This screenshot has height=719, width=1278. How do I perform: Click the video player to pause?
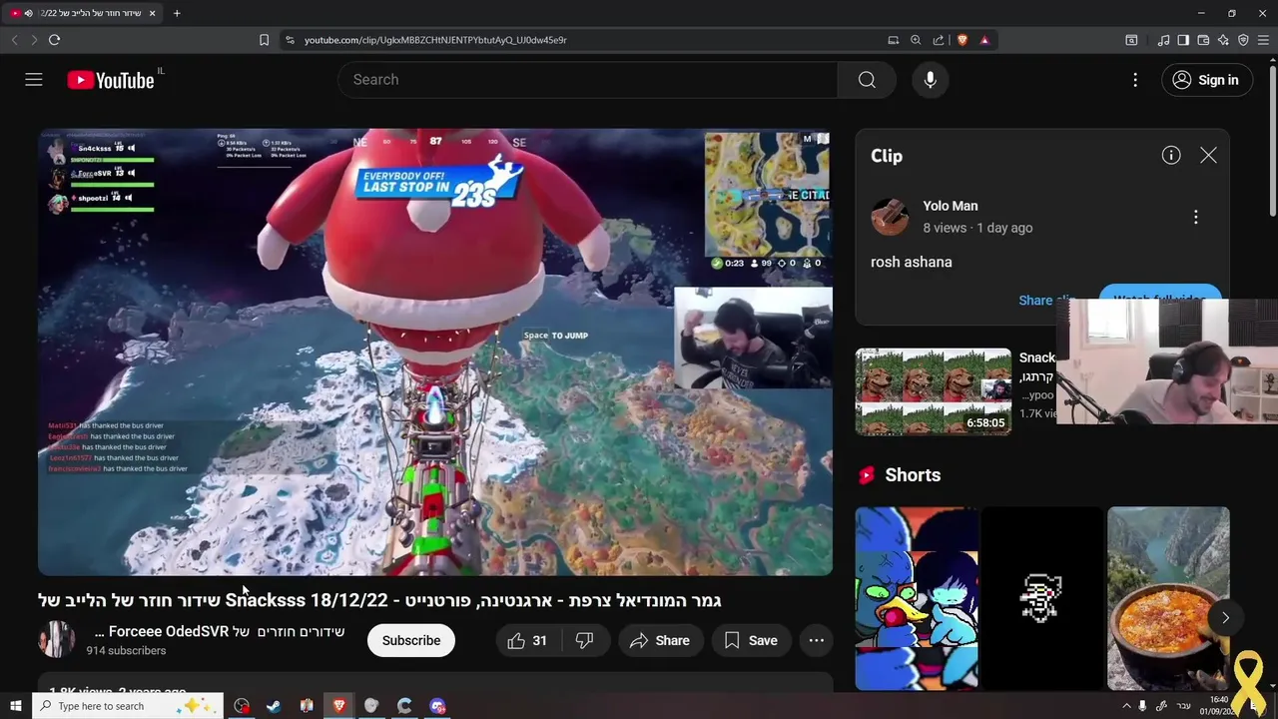[x=435, y=352]
